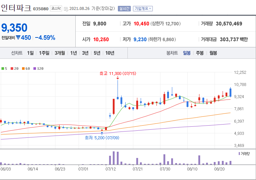Select the 3개월 line chart period
This screenshot has height=180, width=256.
[x=60, y=53]
